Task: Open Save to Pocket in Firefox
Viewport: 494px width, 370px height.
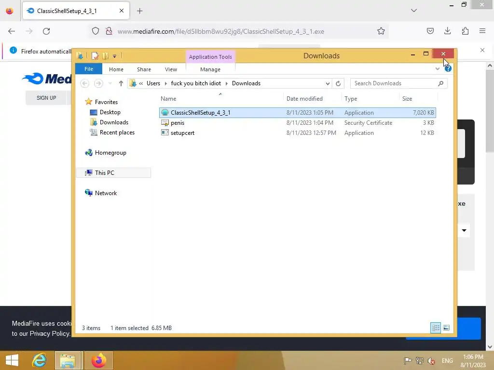Action: pos(430,31)
